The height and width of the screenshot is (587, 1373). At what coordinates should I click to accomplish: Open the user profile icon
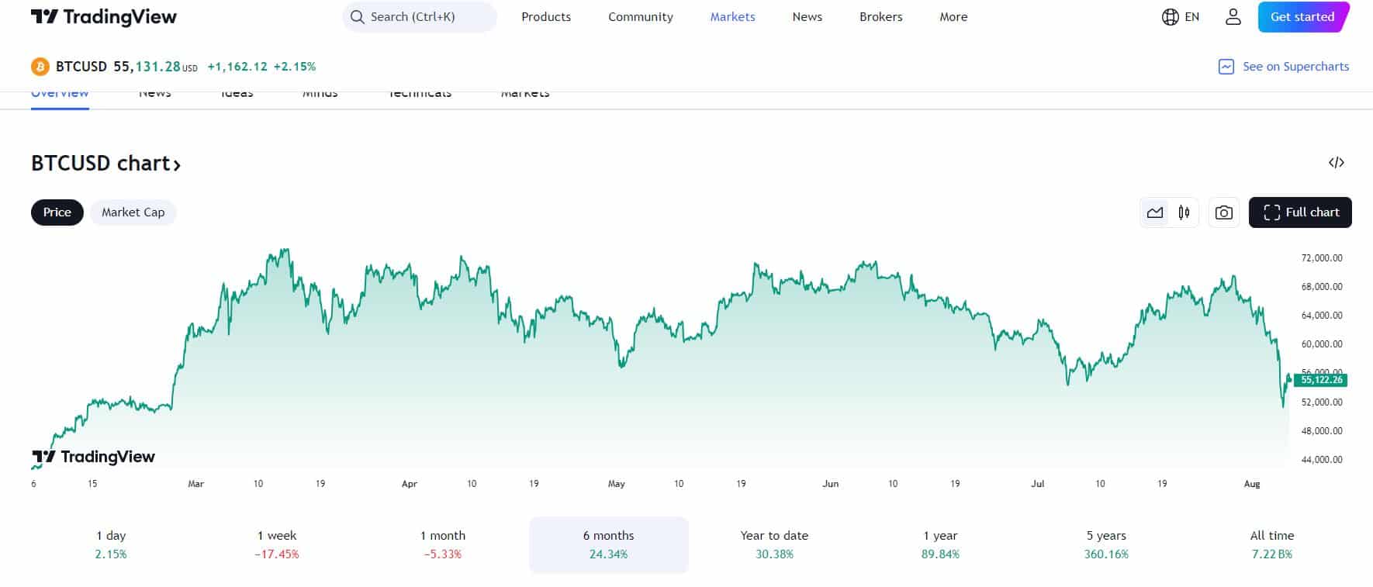[x=1233, y=17]
